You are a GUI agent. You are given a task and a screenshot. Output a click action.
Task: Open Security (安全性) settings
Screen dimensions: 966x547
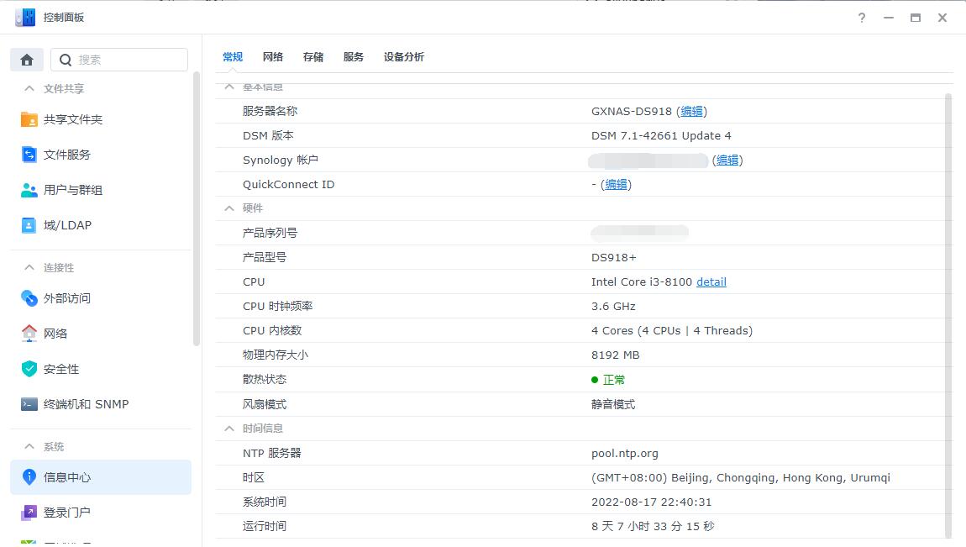click(60, 369)
